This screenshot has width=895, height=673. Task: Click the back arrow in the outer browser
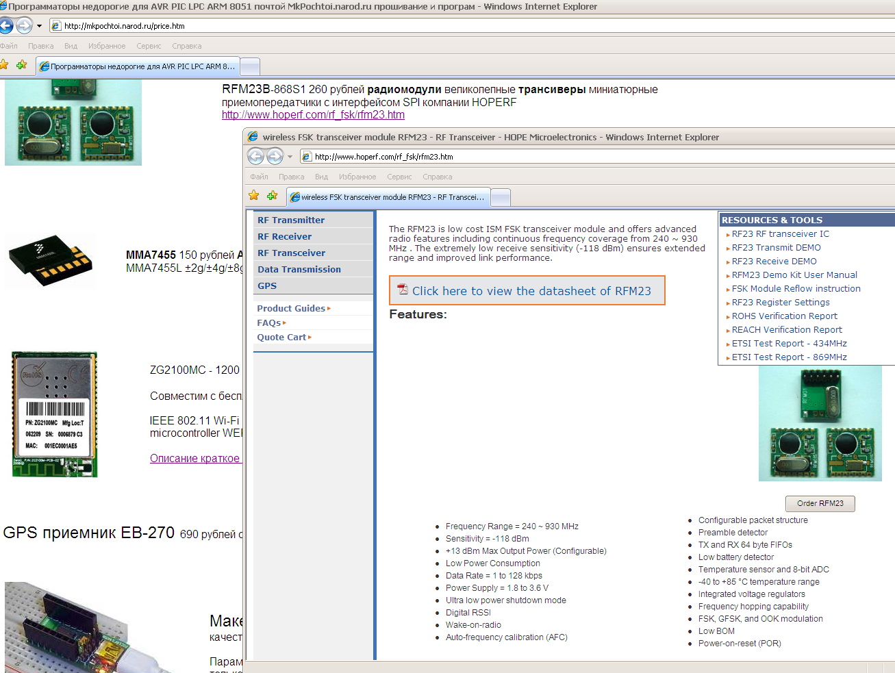(5, 26)
